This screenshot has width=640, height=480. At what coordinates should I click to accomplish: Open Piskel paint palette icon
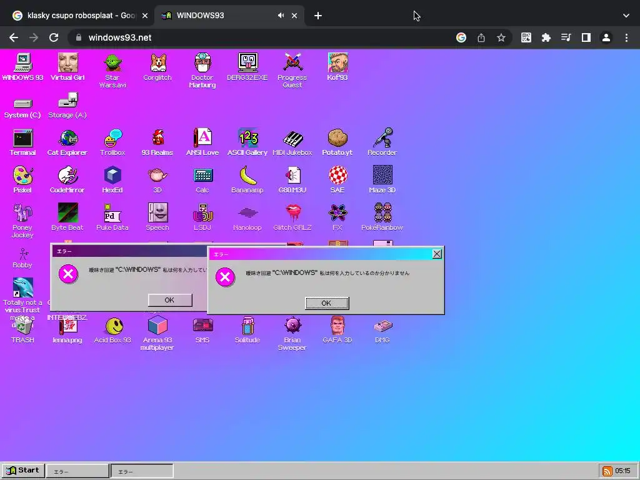coord(23,179)
